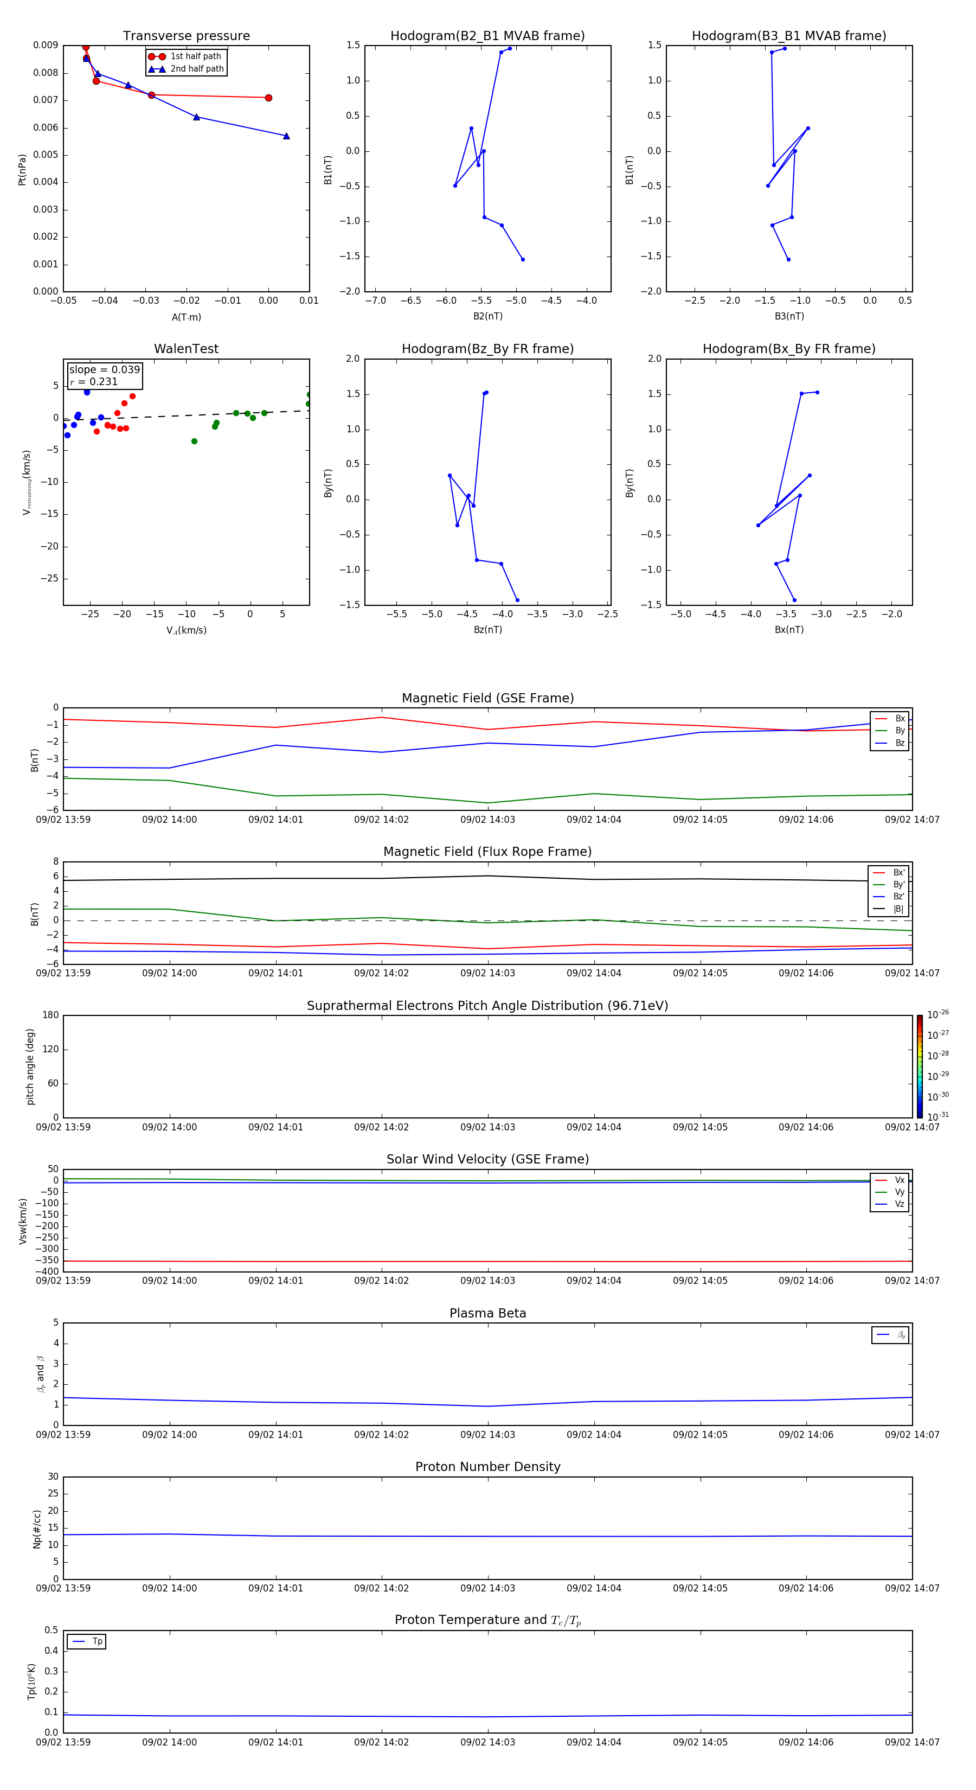Click '2nd half path' legend entry
Viewport: 976px width, 1790px height.
click(186, 69)
